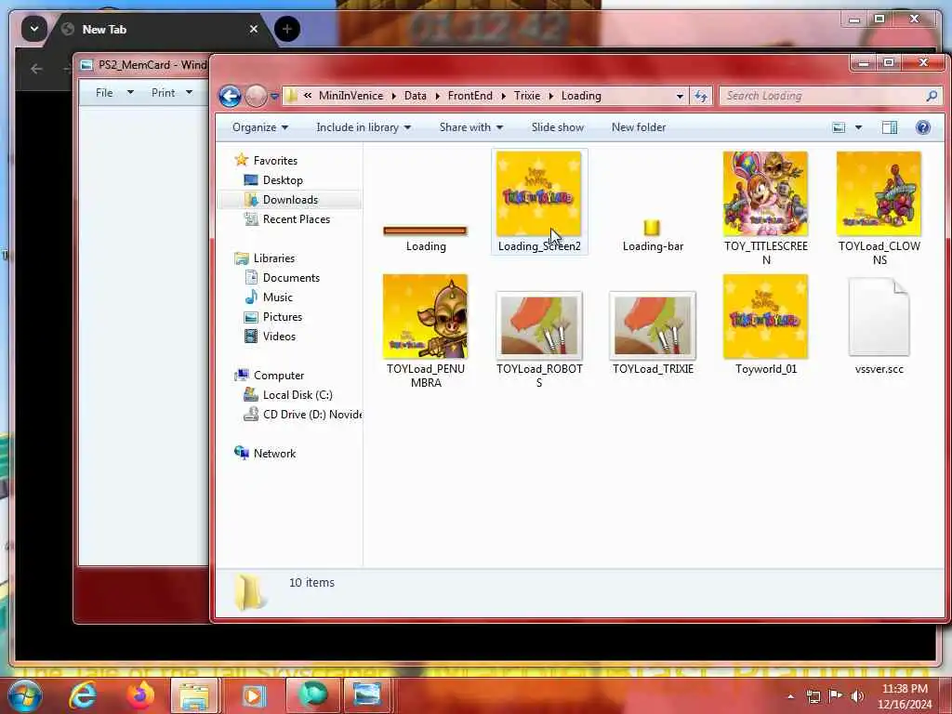Select Trixie in the address breadcrumb
Viewport: 952px width, 714px height.
coord(527,96)
